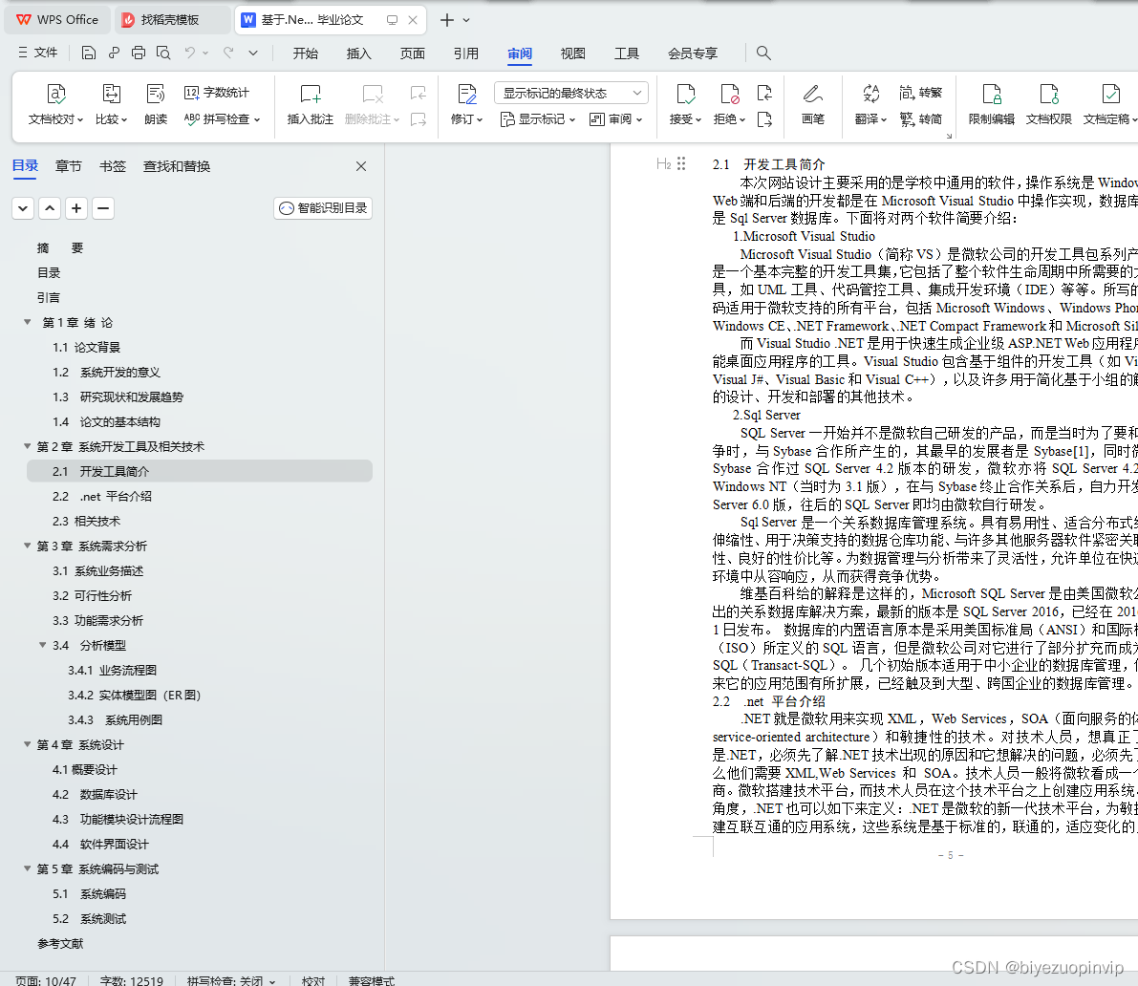
Task: Run 文档校对 document proofing
Action: point(55,105)
